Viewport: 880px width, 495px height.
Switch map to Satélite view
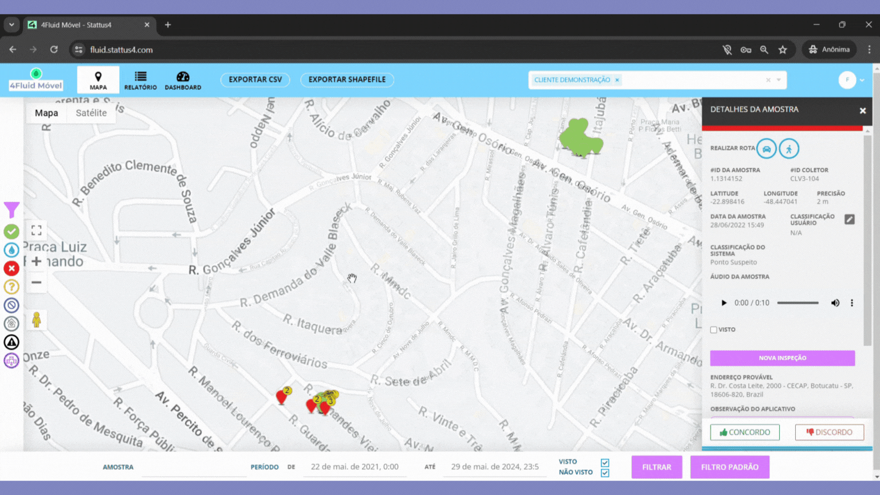pos(91,113)
